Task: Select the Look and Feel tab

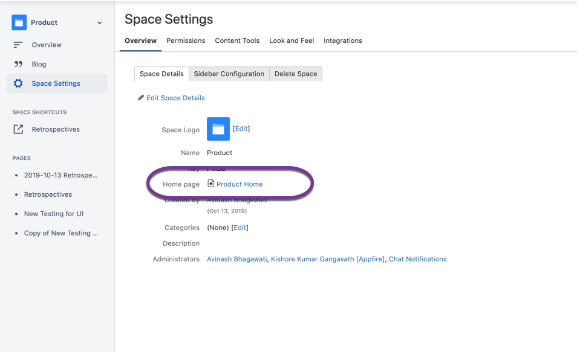Action: coord(292,41)
